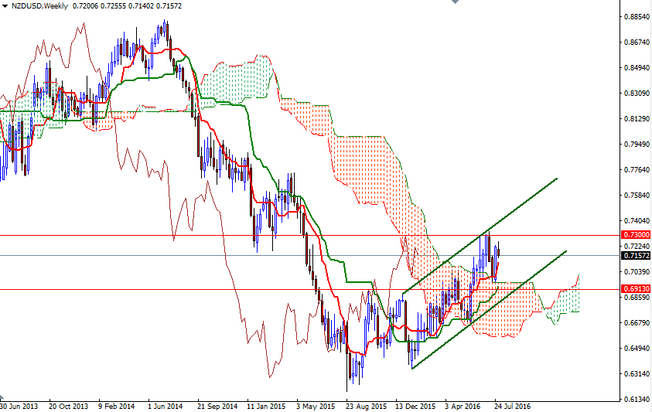Image resolution: width=652 pixels, height=412 pixels.
Task: Select the red 0.69130 price level label
Action: [x=636, y=289]
